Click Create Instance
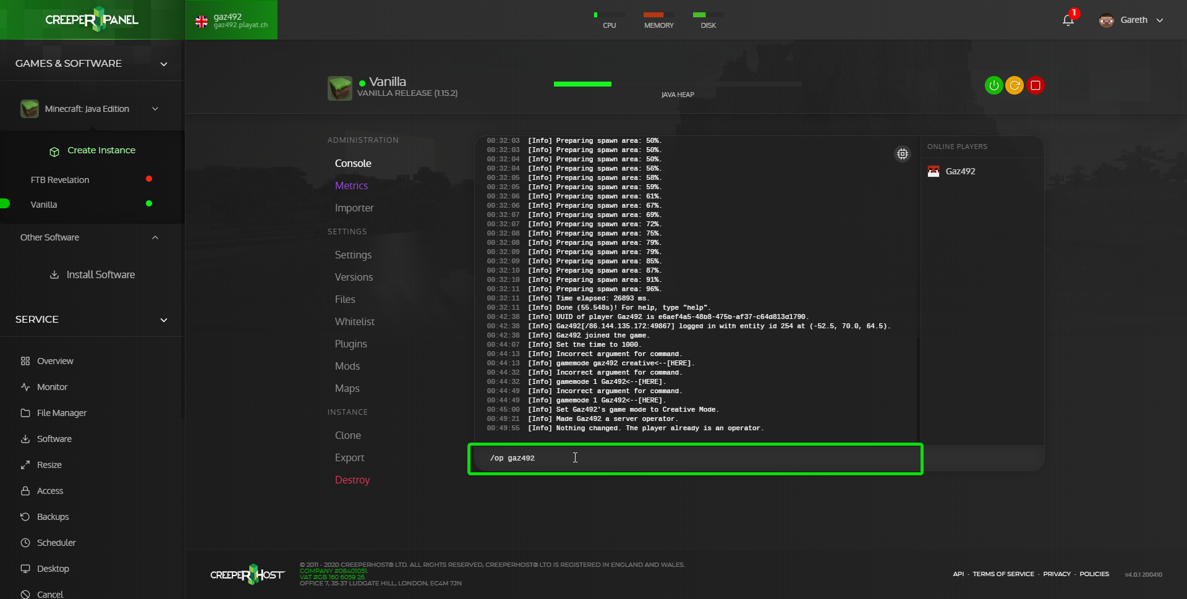1187x599 pixels. click(x=101, y=150)
